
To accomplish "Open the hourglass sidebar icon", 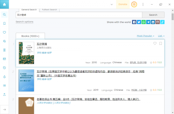I will click(4, 50).
